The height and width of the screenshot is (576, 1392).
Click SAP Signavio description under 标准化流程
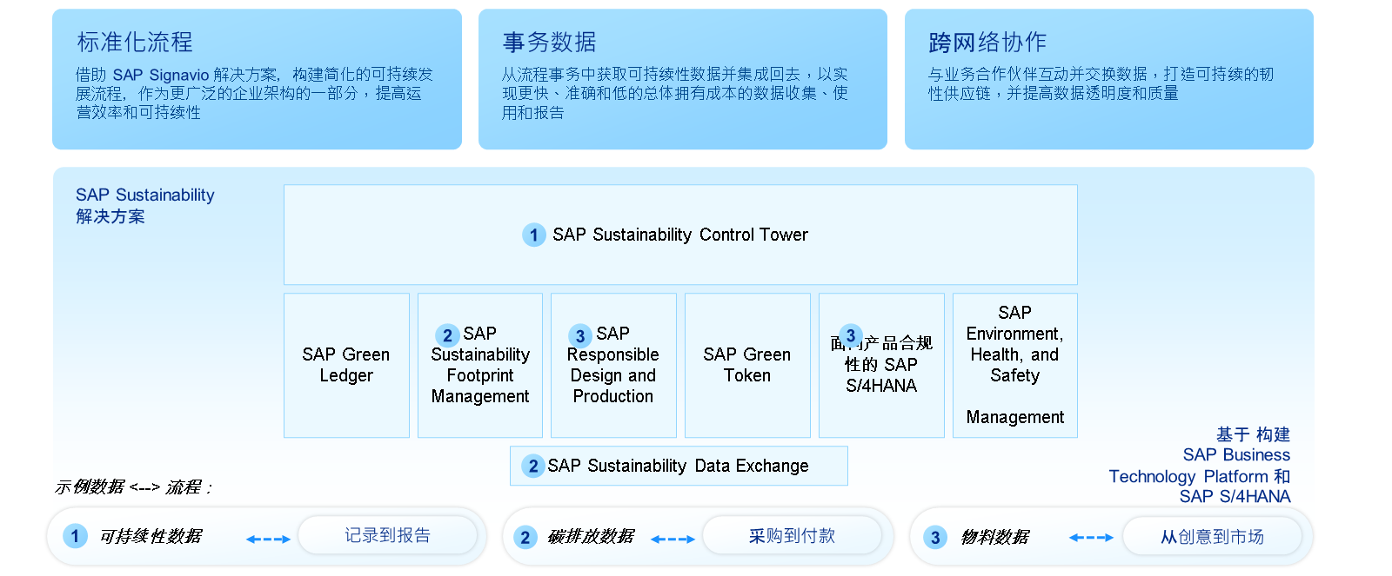253,93
